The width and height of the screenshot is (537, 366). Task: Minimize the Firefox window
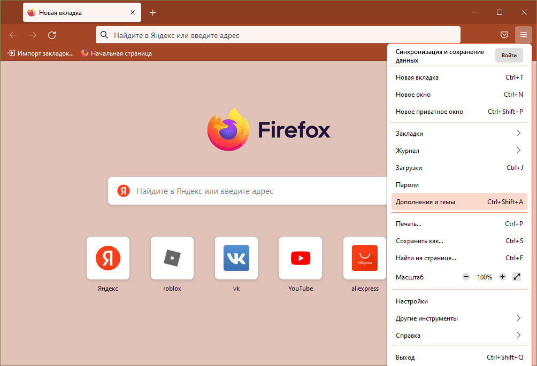[475, 12]
